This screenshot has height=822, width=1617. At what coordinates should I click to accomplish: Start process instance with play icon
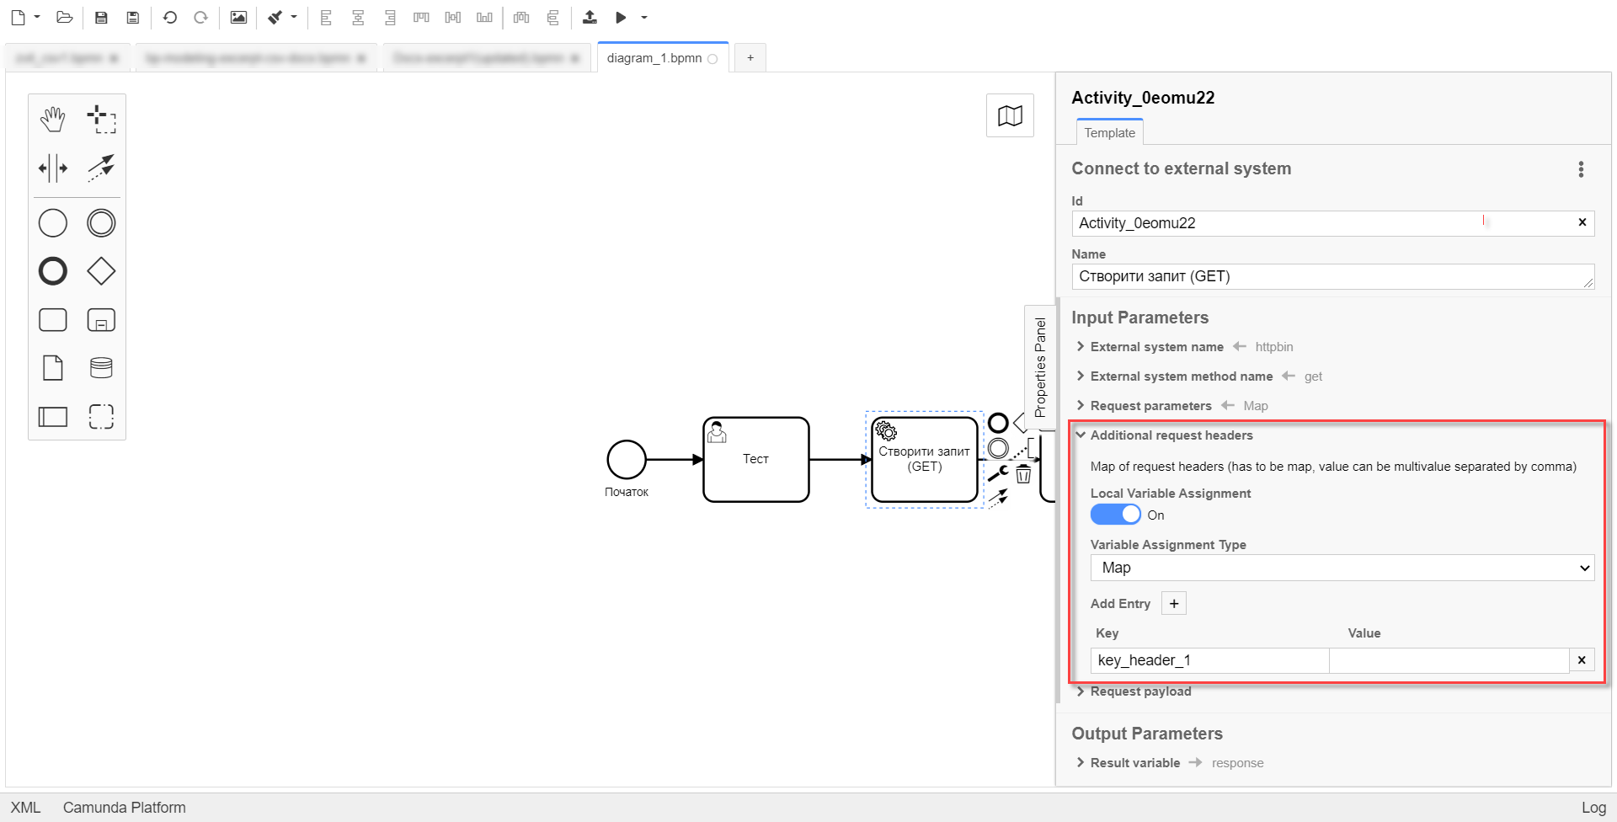[621, 17]
